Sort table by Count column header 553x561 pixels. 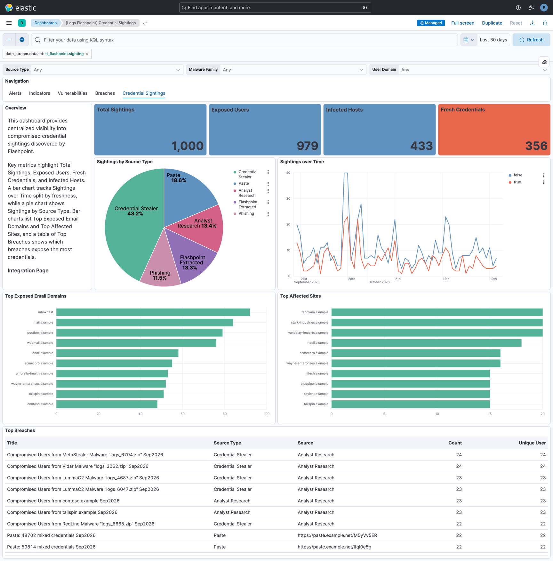(x=455, y=443)
